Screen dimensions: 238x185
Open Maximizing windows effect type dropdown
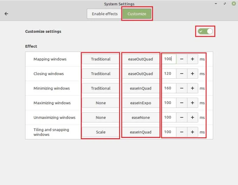101,103
